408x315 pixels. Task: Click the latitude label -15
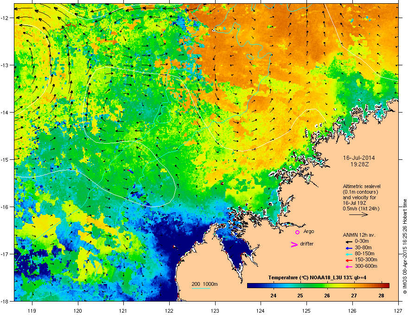(x=5, y=159)
